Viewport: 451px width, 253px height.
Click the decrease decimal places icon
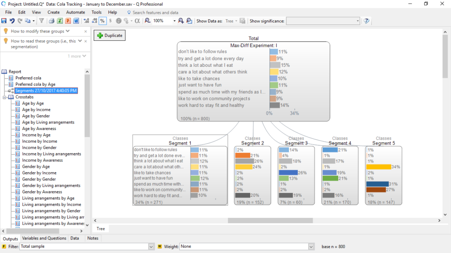coord(94,21)
